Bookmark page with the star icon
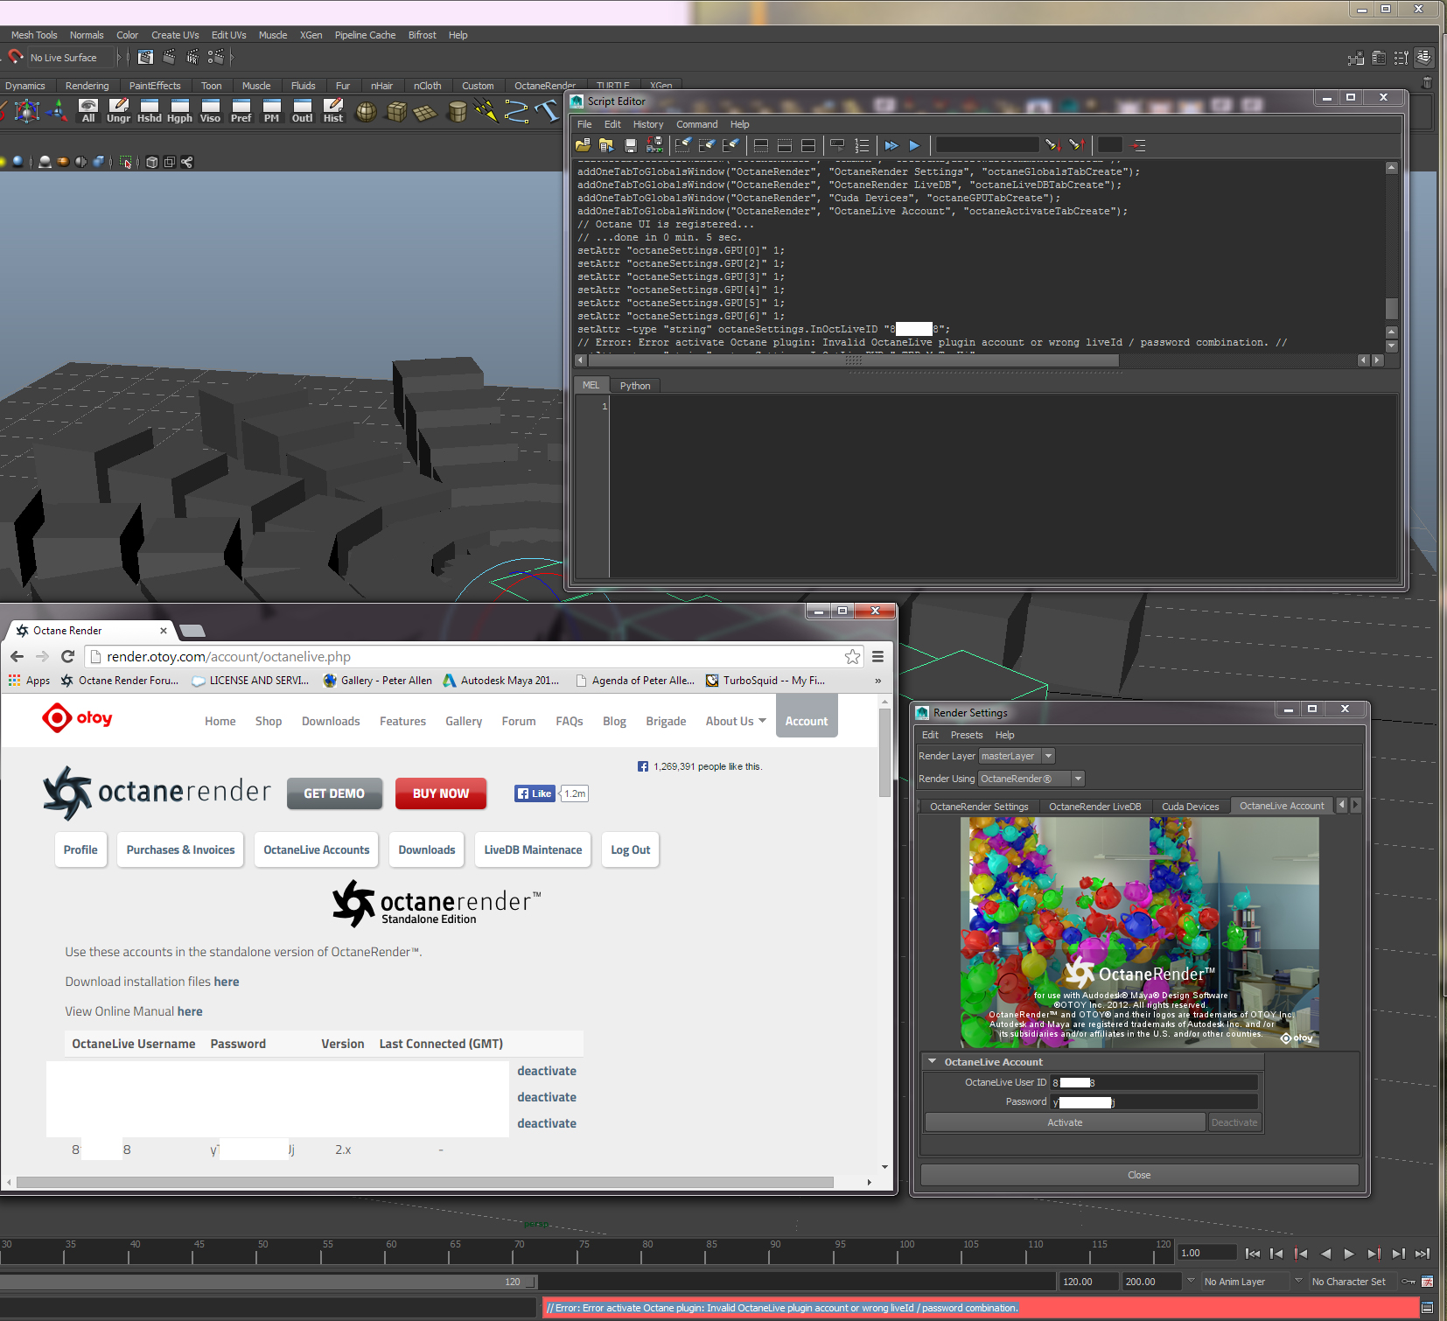 click(x=852, y=657)
